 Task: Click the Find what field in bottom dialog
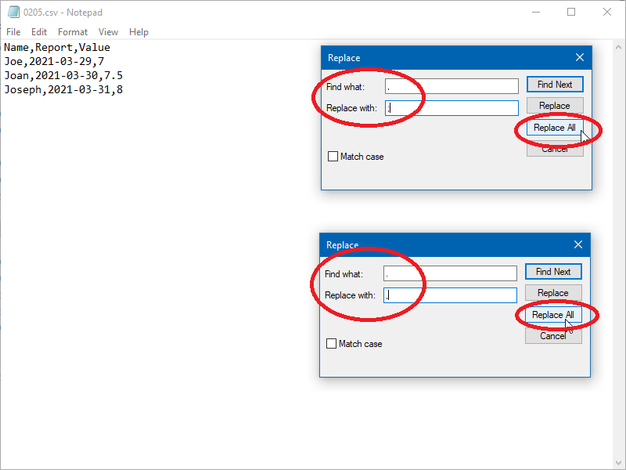(450, 273)
